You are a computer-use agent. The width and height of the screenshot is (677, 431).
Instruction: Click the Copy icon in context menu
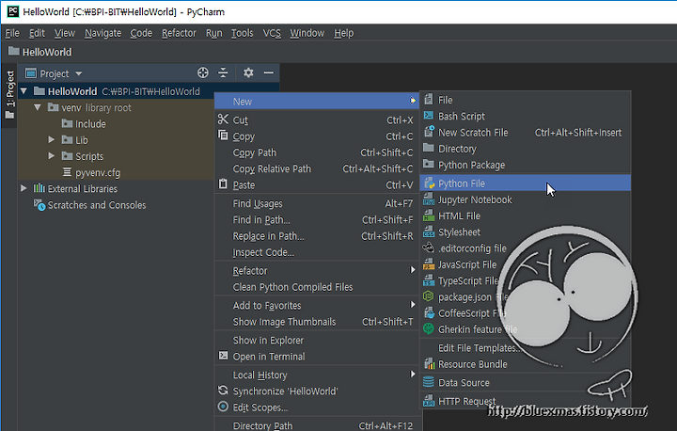[223, 136]
